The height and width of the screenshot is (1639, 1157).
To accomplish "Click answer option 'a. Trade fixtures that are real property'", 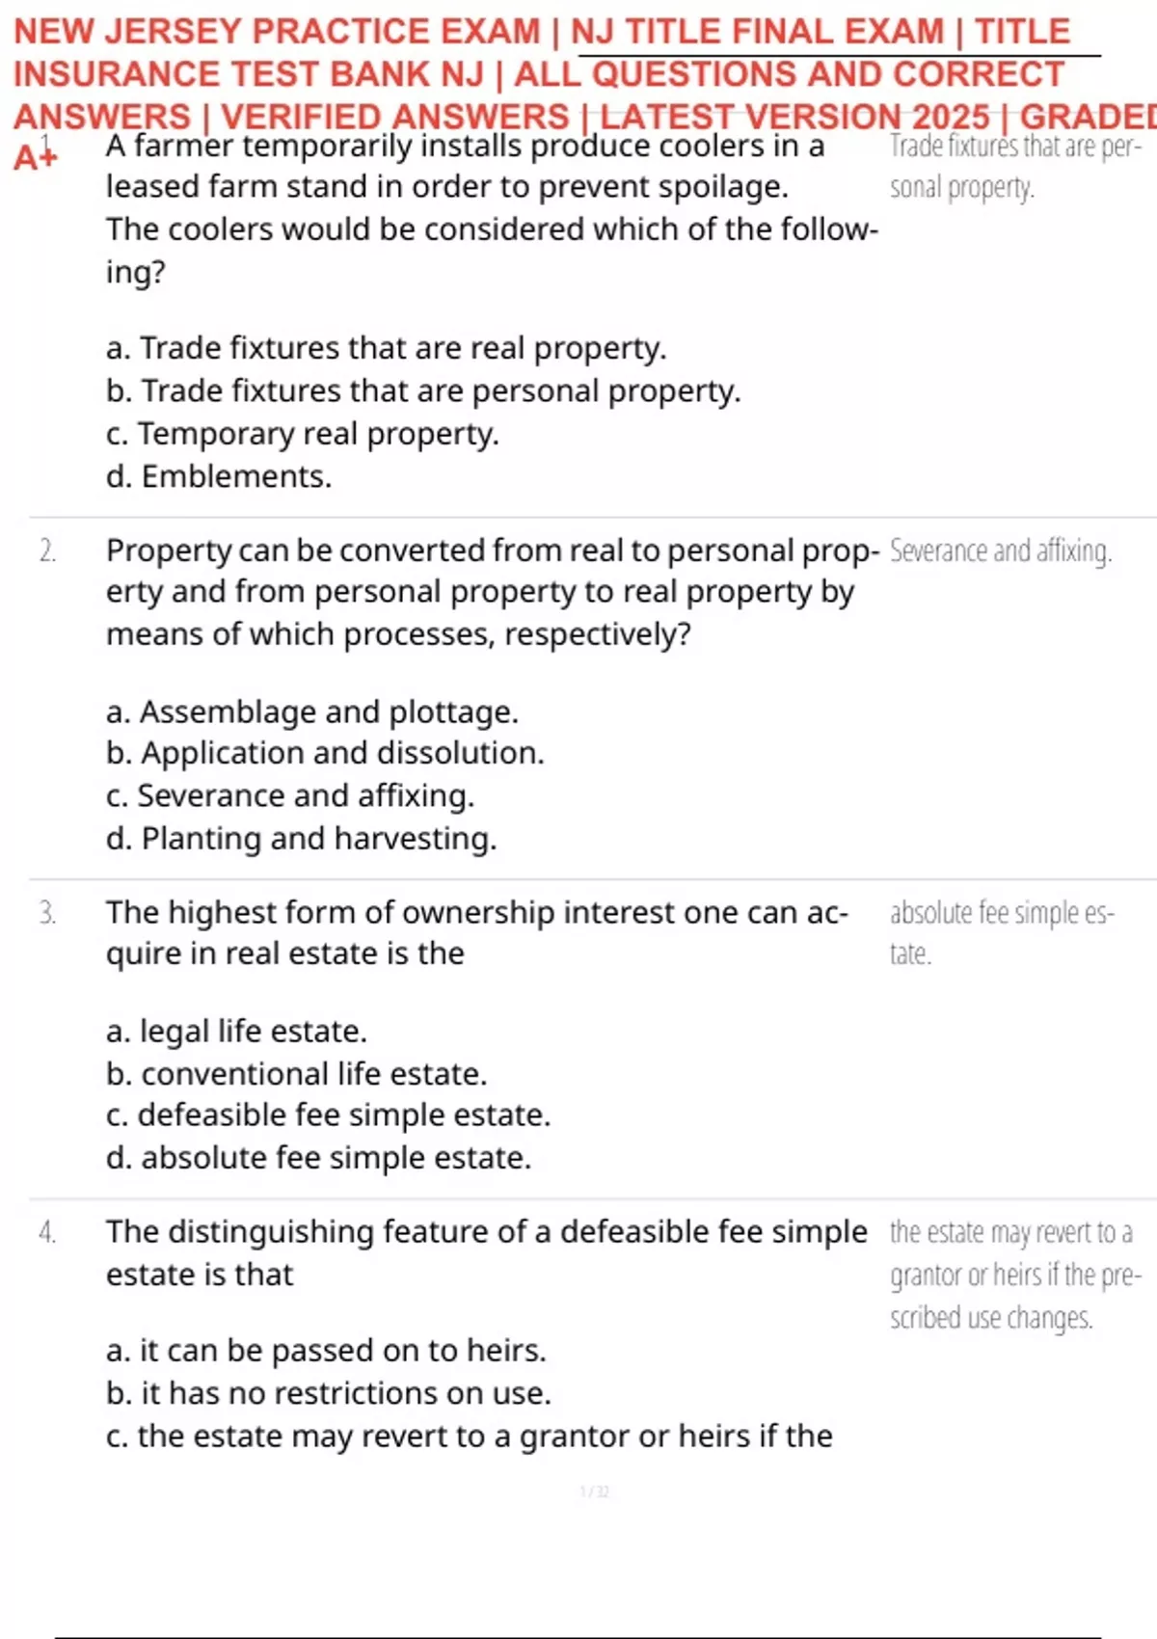I will point(386,348).
